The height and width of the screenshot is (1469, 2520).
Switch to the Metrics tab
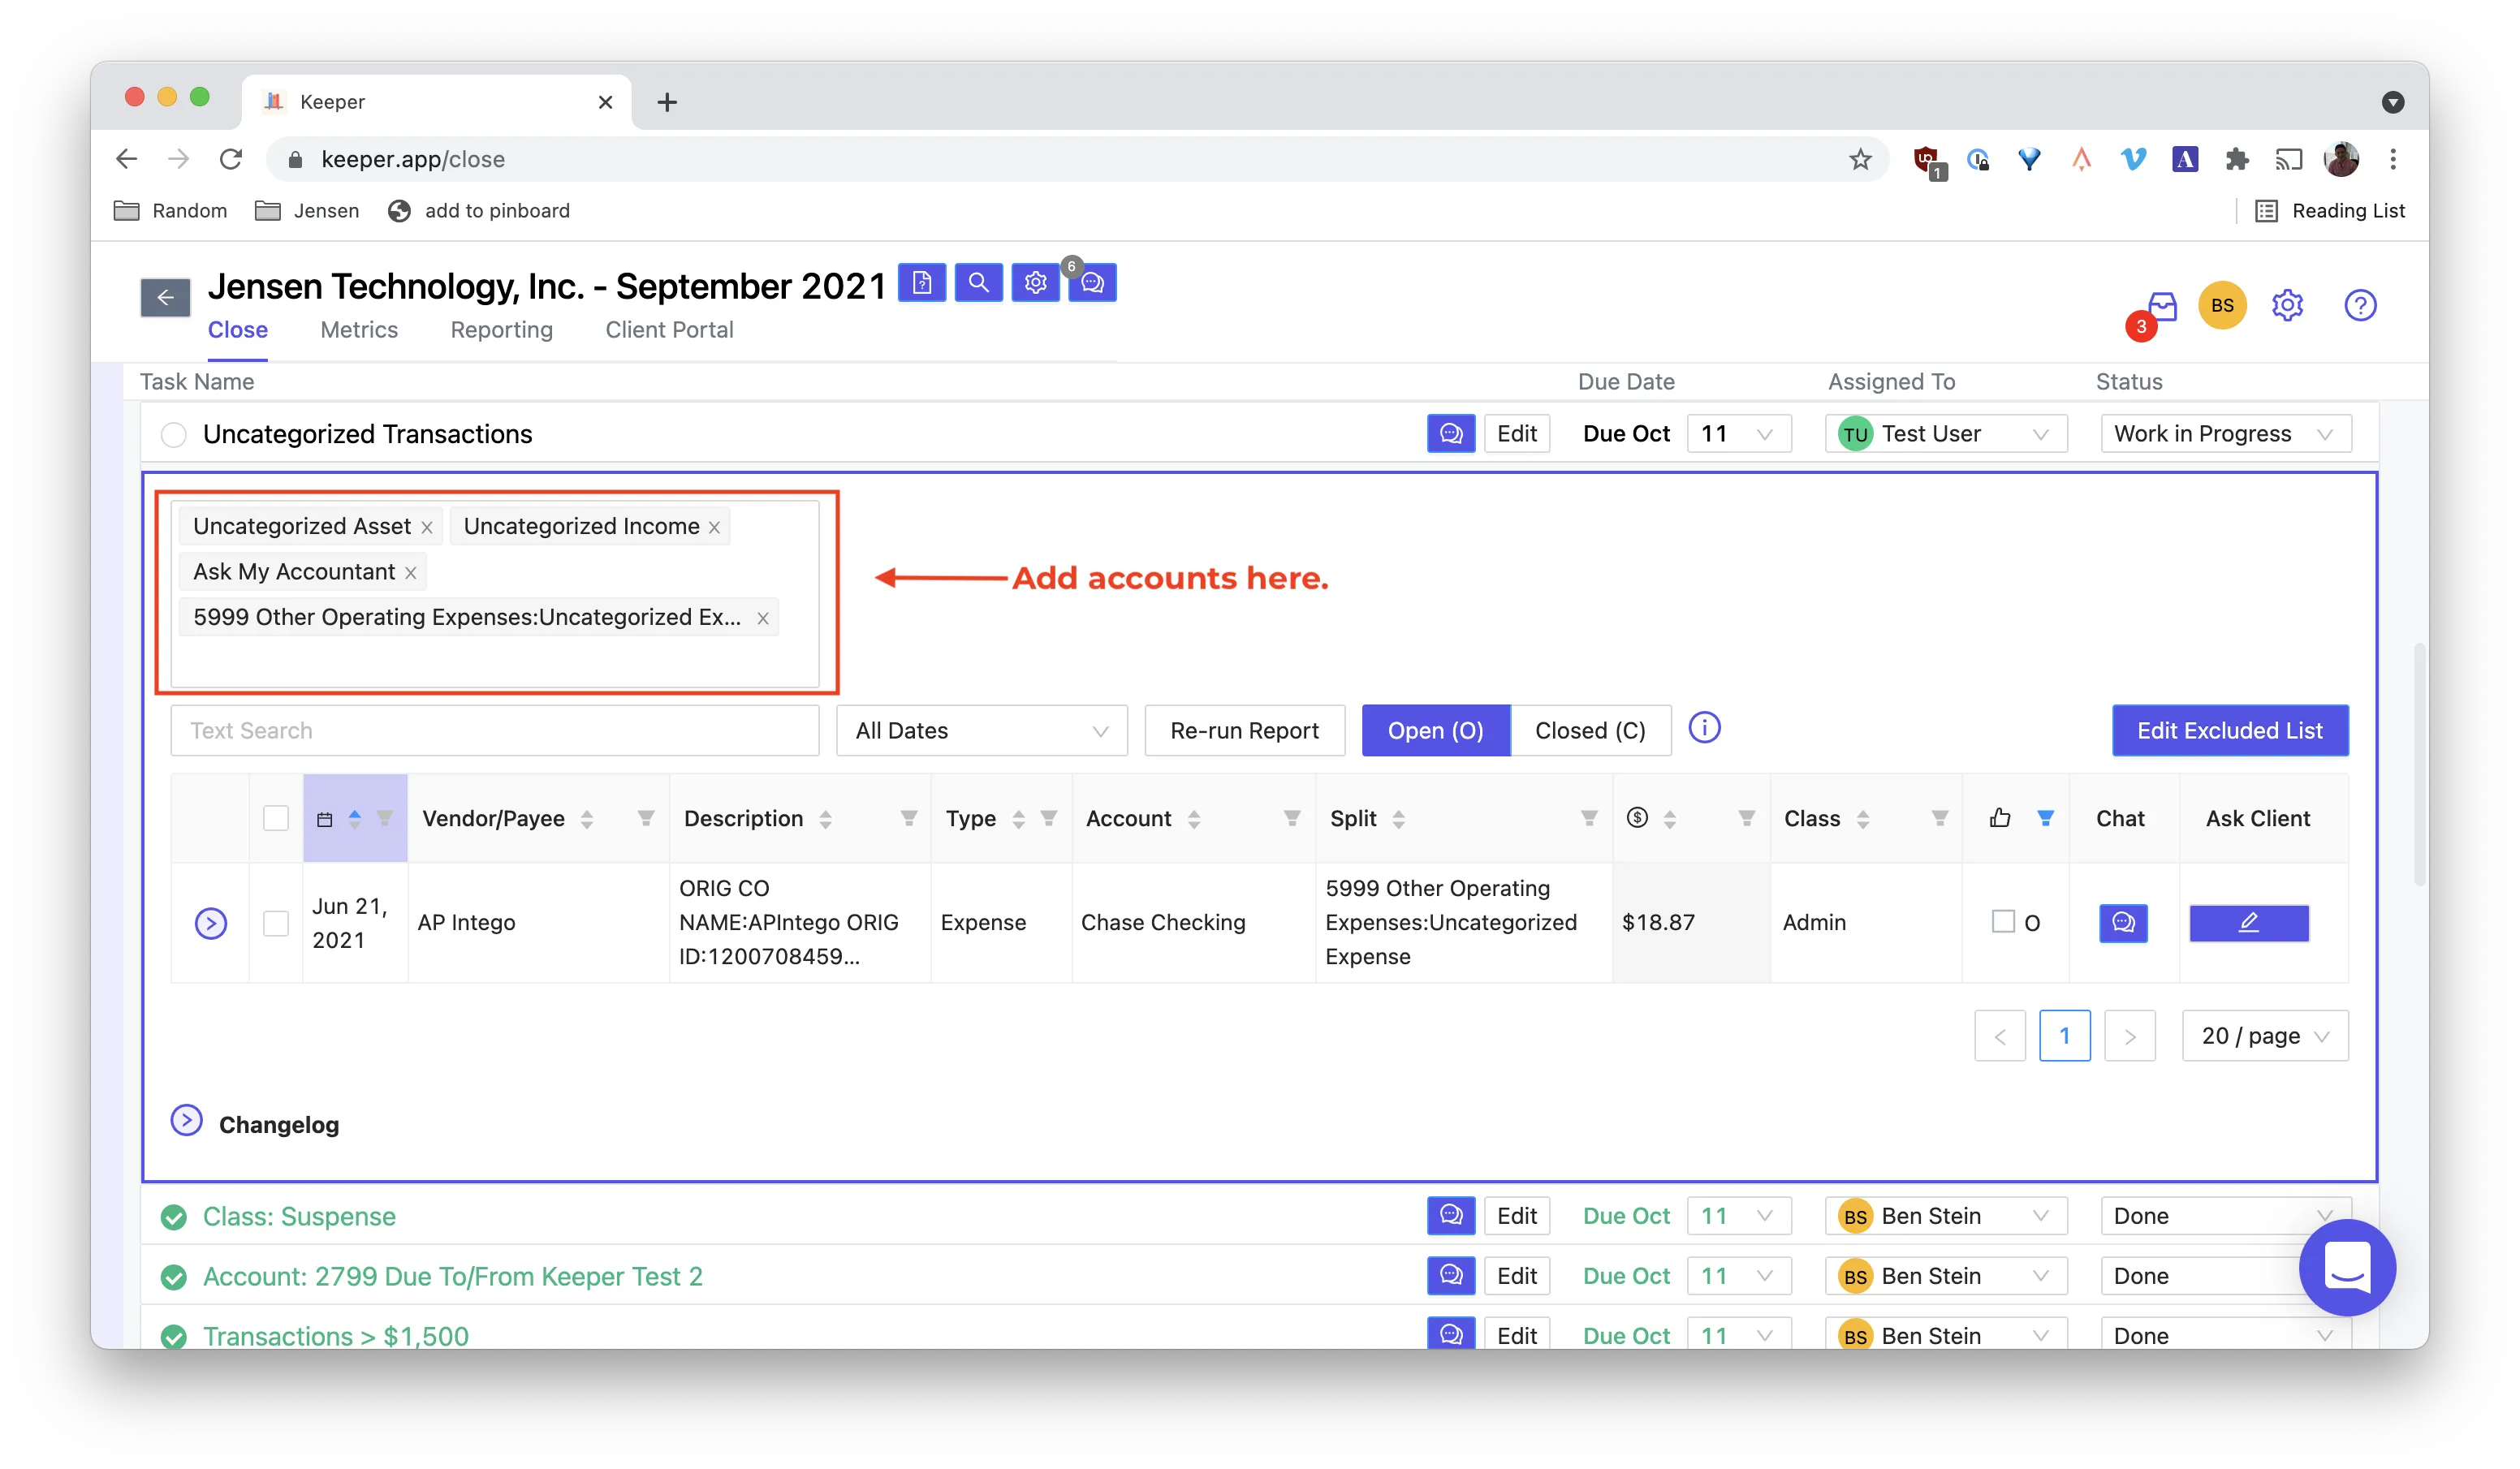coord(359,329)
